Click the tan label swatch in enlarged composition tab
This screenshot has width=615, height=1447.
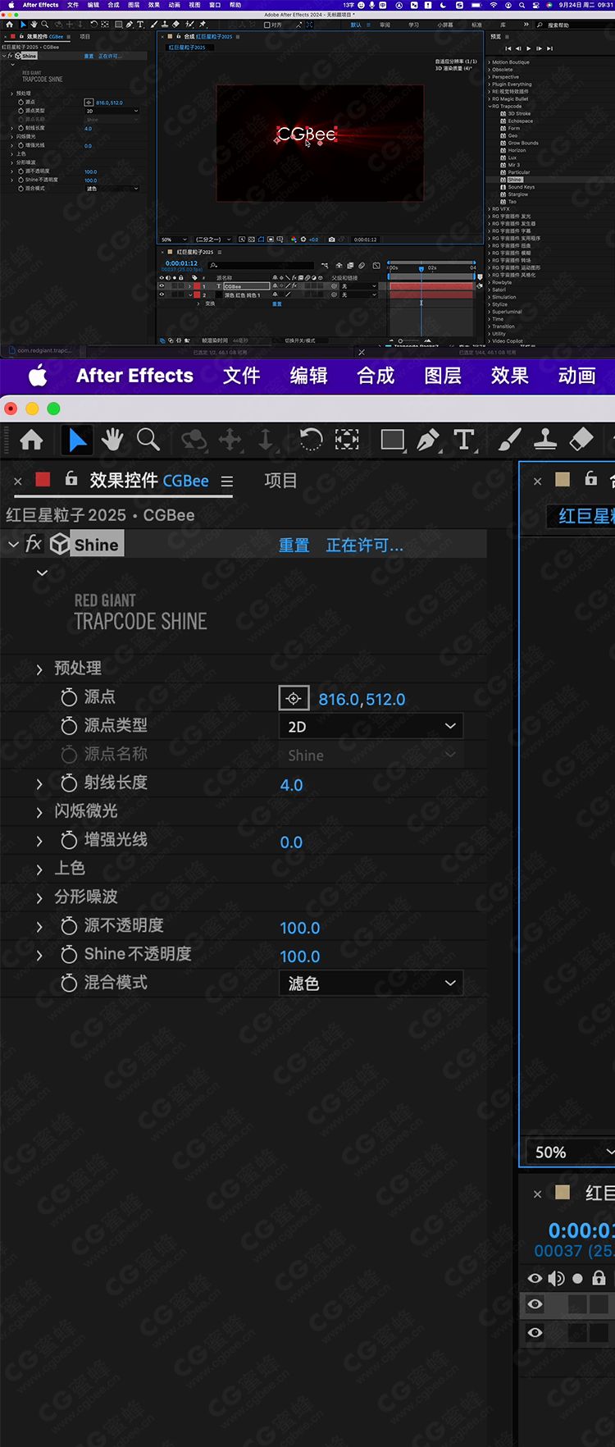click(x=563, y=479)
